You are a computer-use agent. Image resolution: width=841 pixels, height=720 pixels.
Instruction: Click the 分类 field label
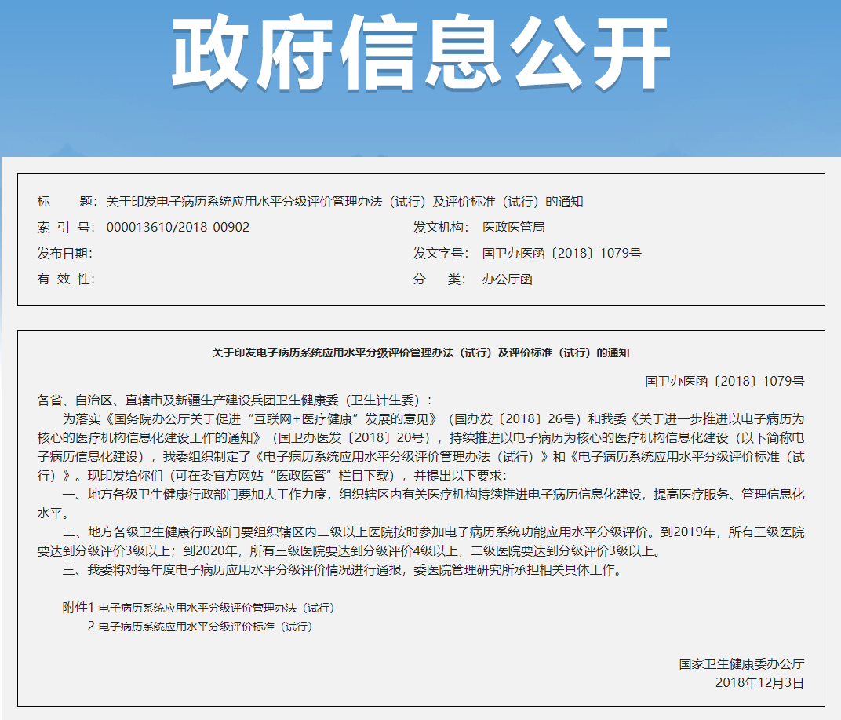[x=437, y=279]
